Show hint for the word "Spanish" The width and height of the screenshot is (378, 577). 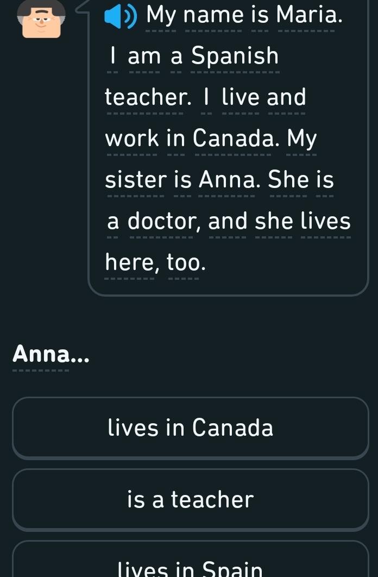235,57
